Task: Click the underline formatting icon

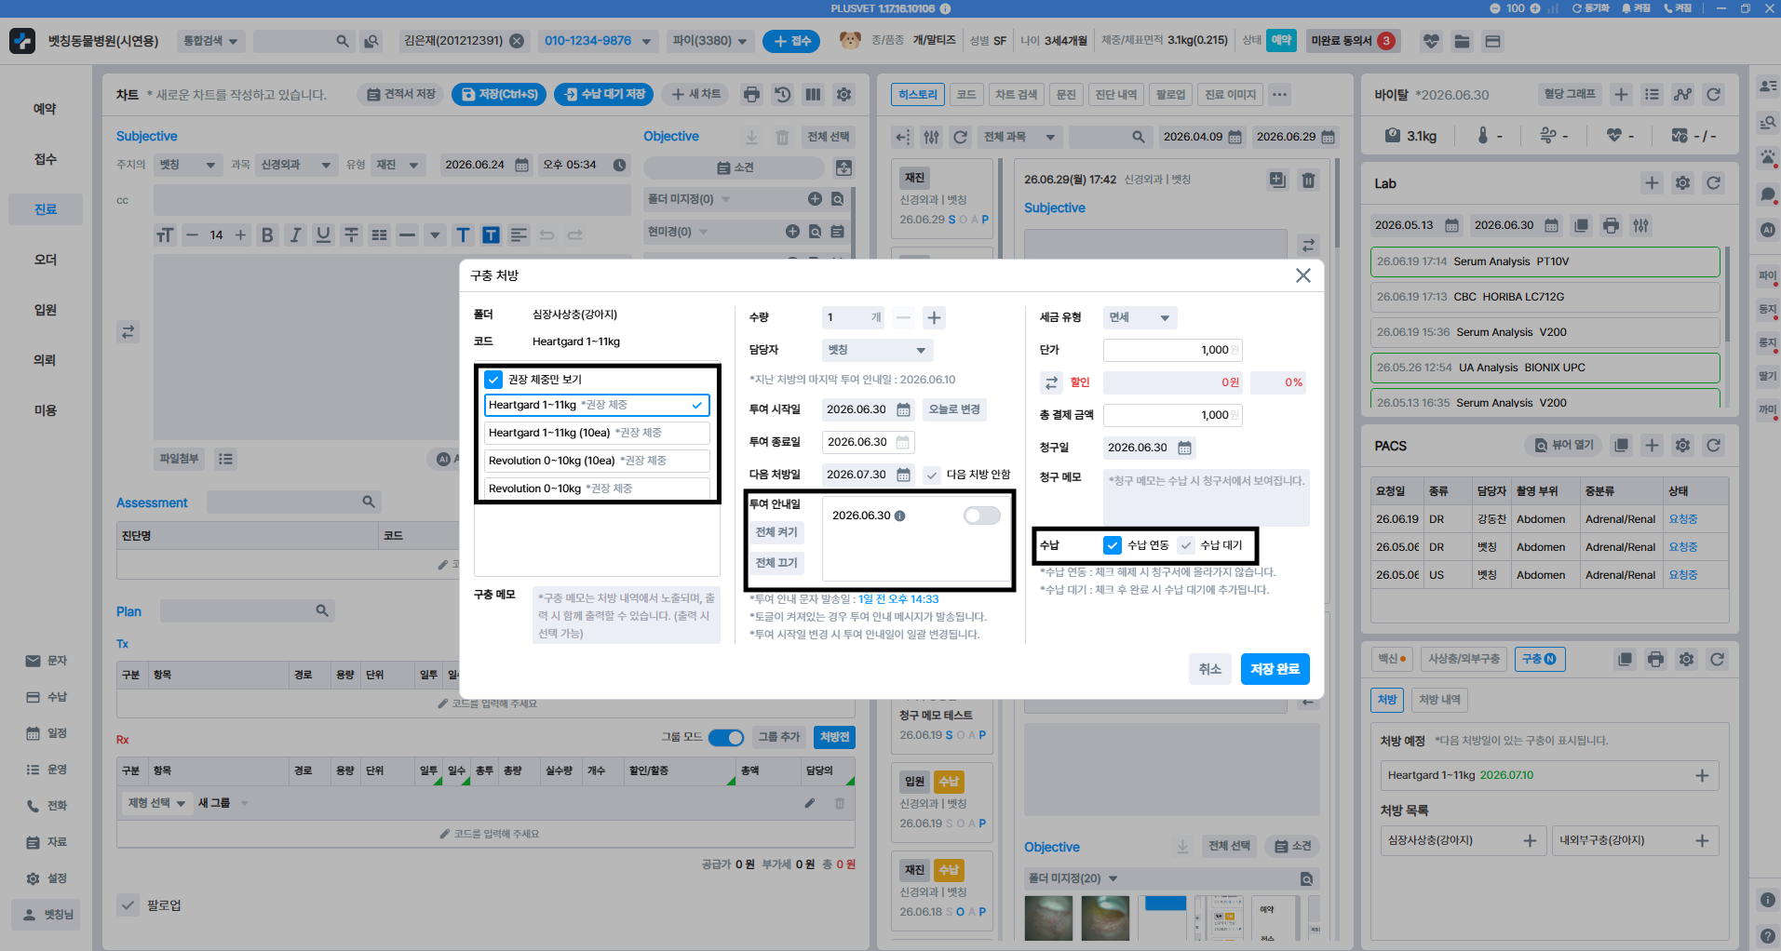Action: pos(323,234)
